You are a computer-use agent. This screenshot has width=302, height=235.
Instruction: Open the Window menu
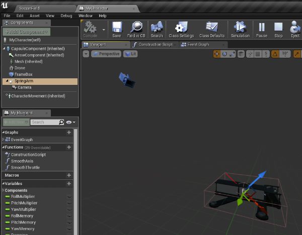pos(85,16)
